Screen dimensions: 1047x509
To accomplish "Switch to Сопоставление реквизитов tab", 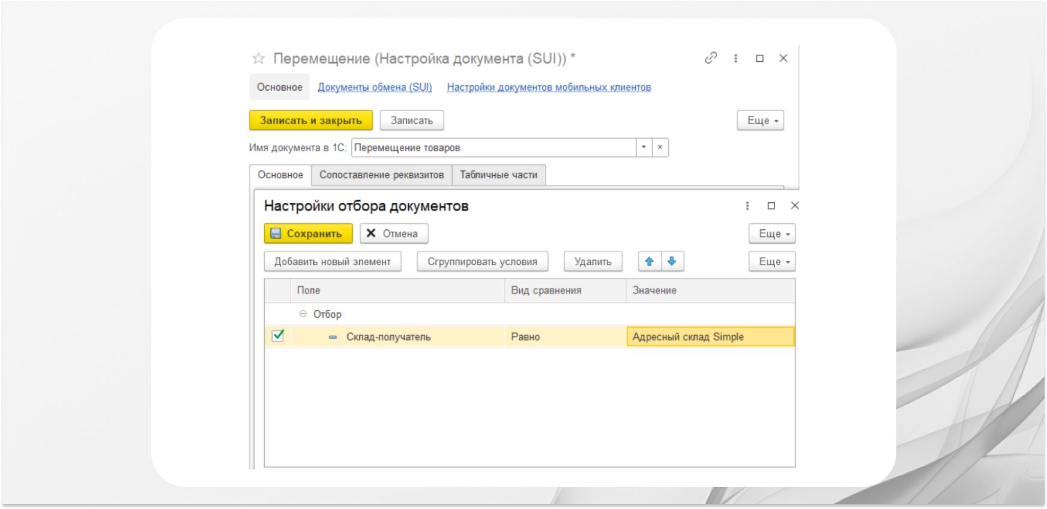I will tap(382, 175).
